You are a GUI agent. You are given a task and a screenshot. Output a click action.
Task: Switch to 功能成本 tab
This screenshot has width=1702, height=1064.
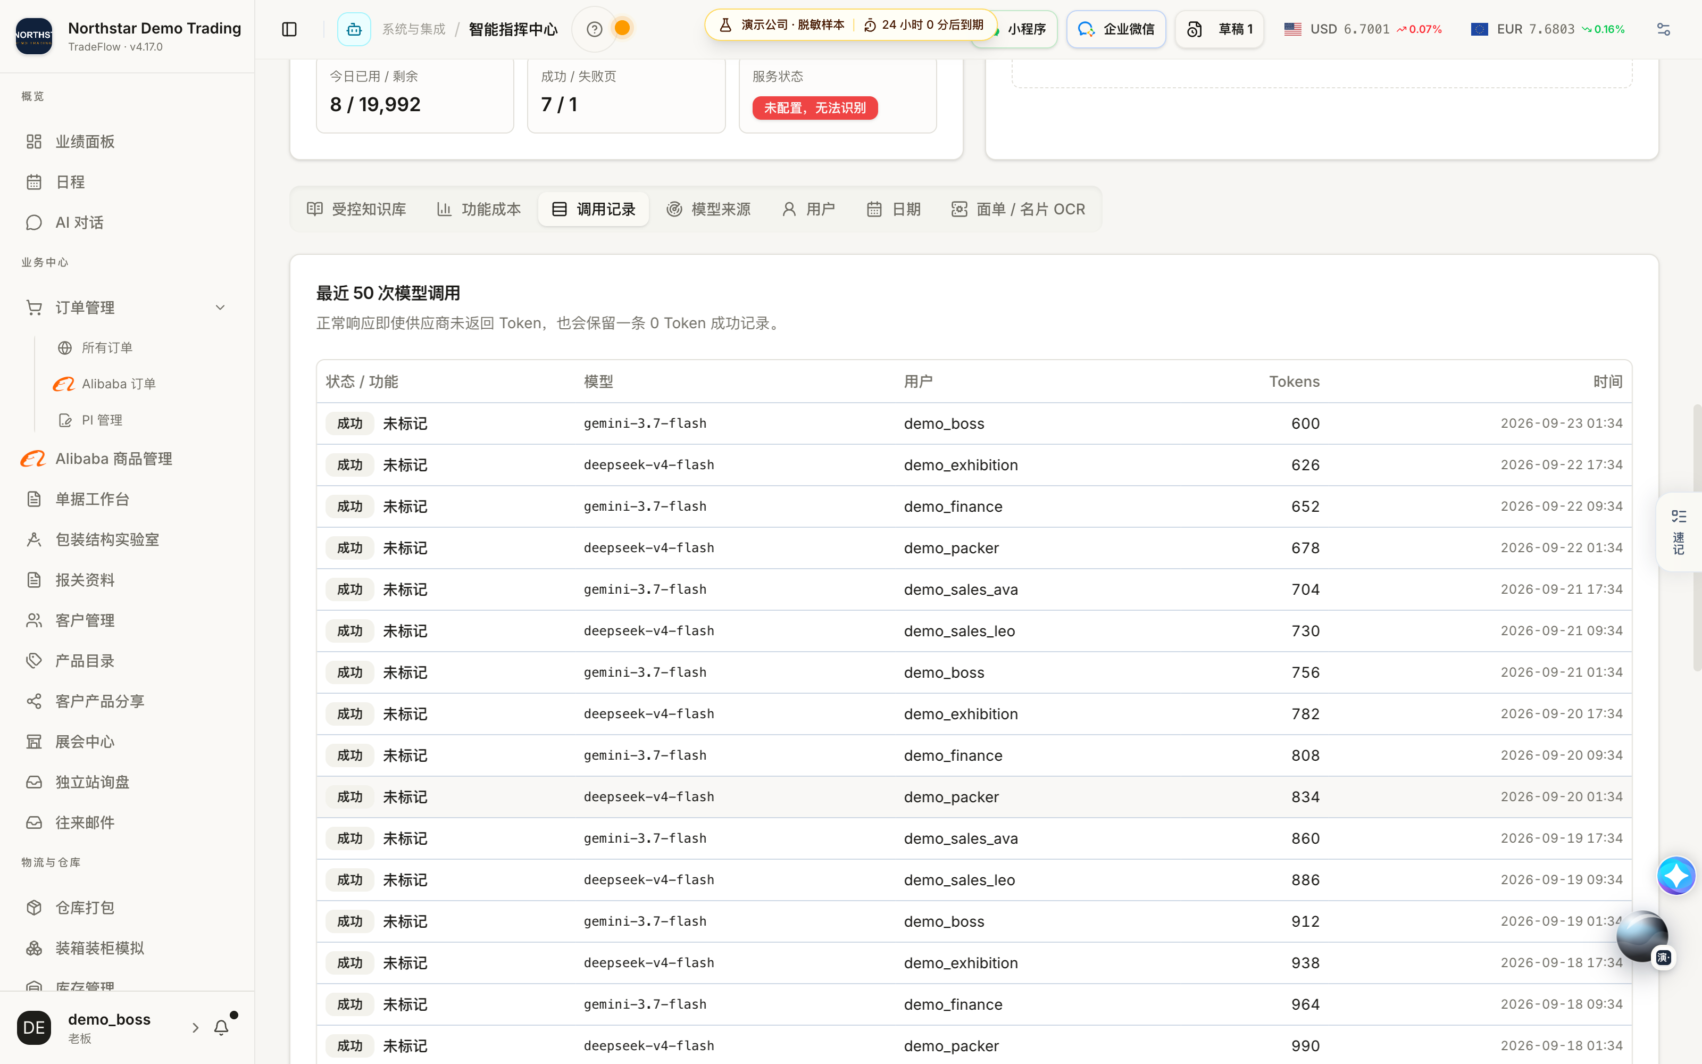point(479,209)
